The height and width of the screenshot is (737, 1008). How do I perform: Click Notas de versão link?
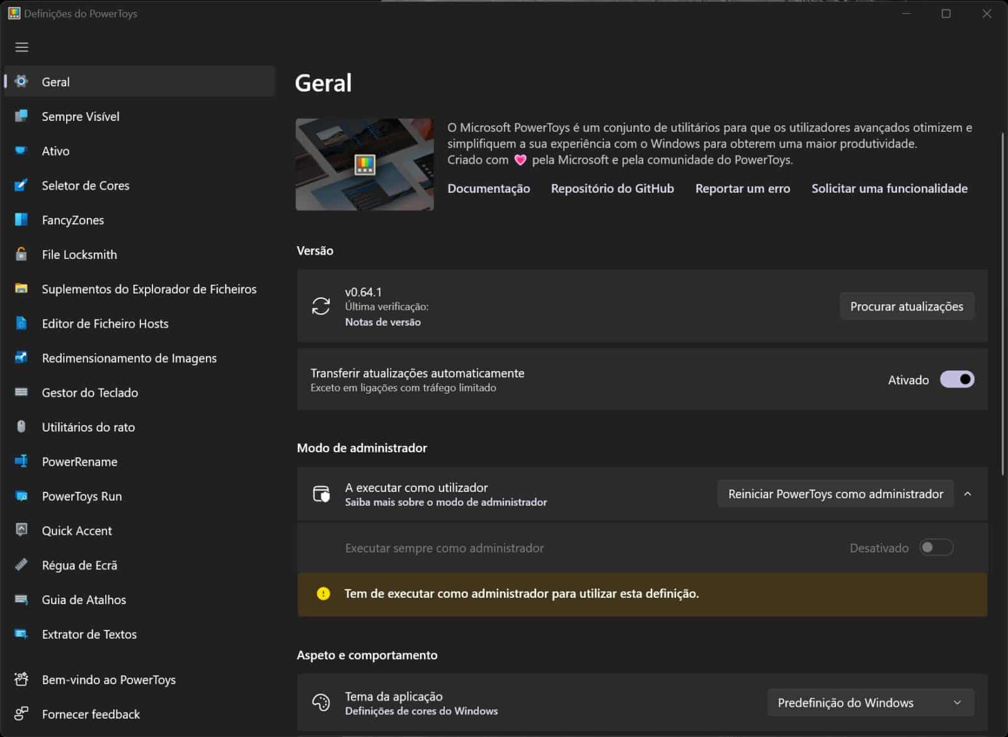[x=382, y=321]
